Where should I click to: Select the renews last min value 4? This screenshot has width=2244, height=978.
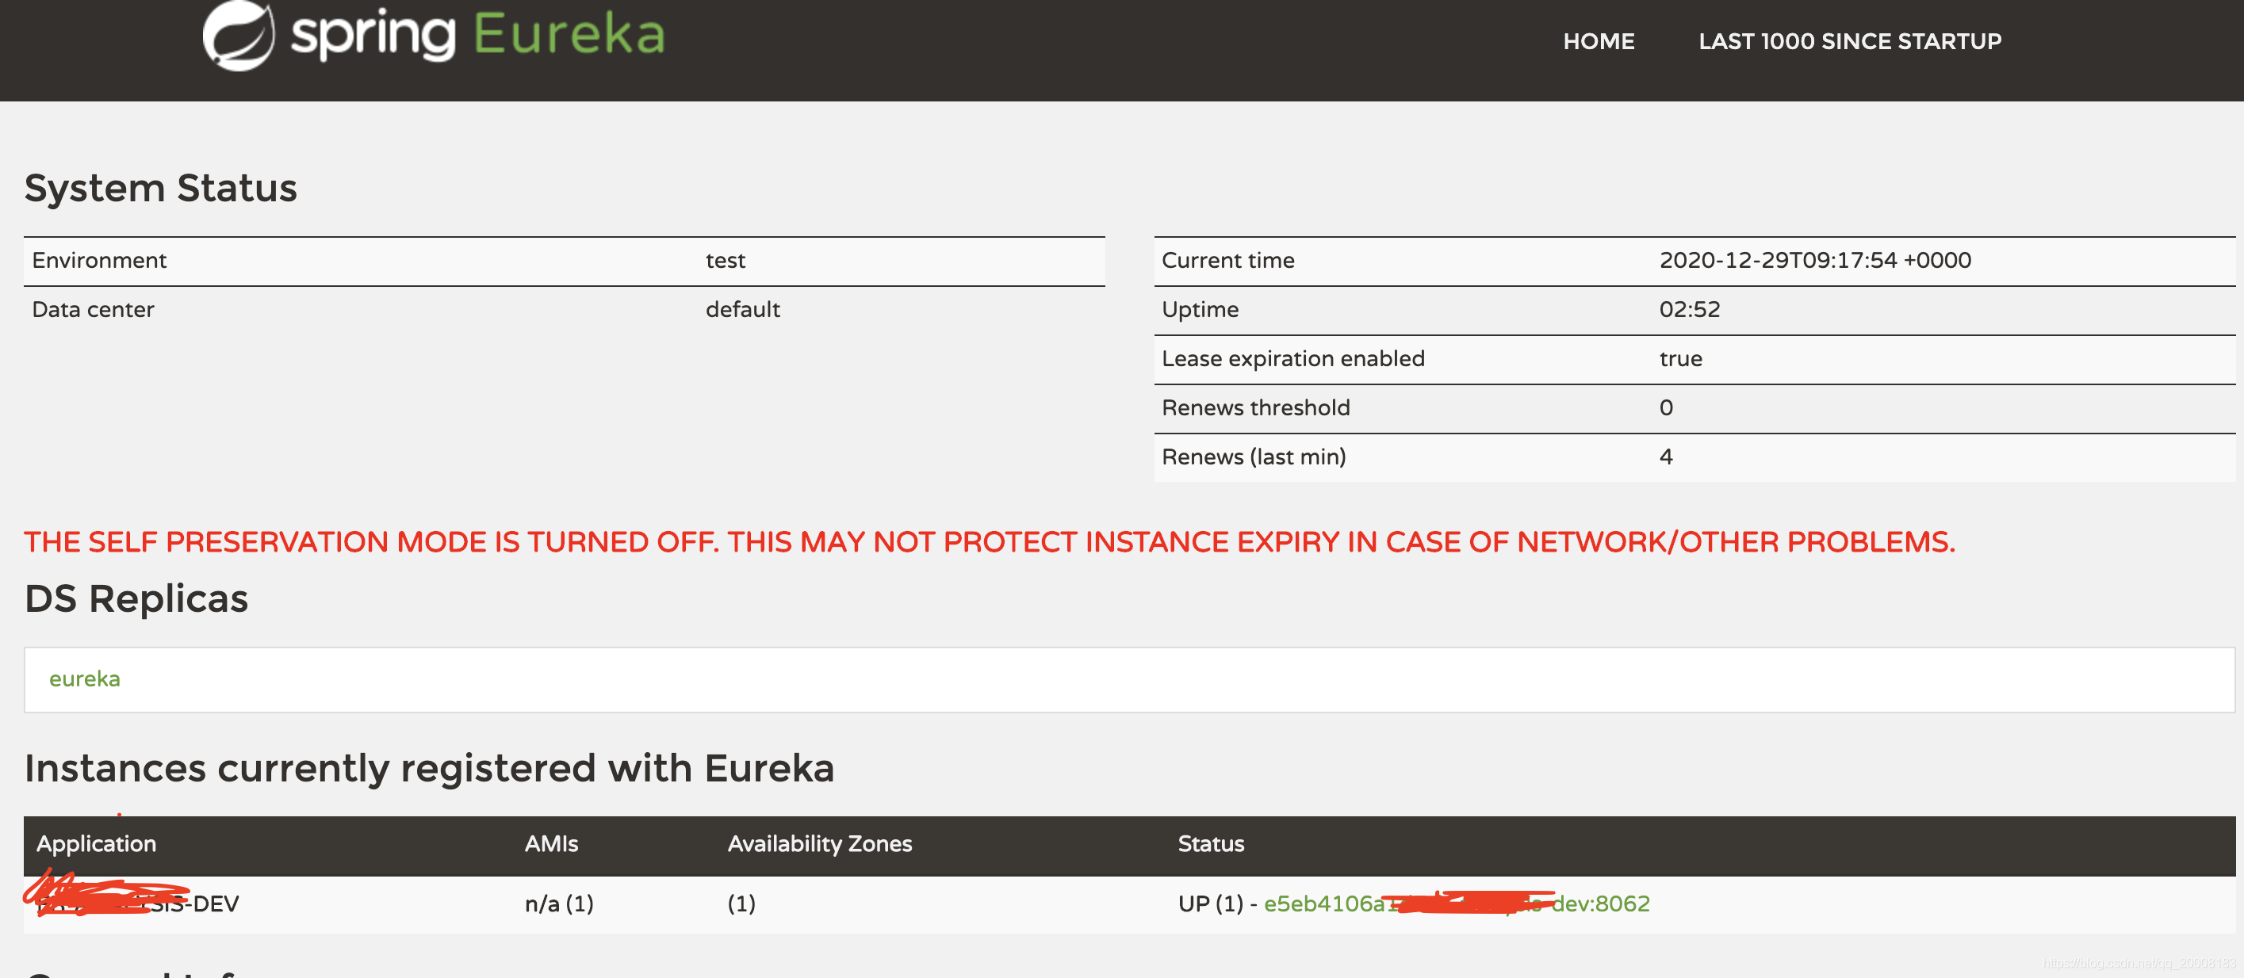tap(1666, 457)
